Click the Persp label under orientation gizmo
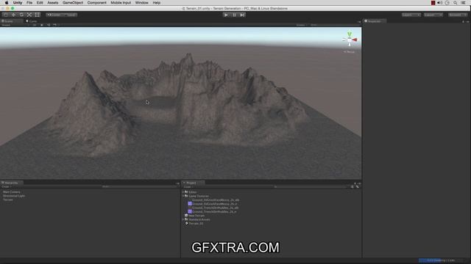 [349, 52]
